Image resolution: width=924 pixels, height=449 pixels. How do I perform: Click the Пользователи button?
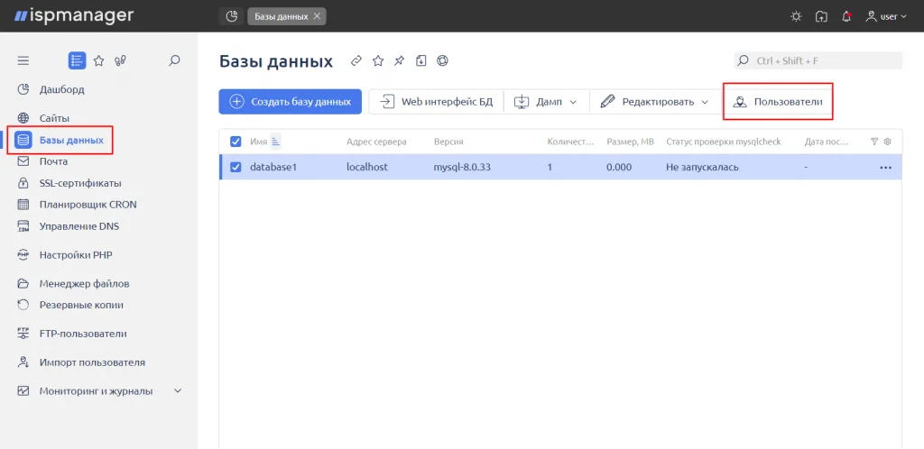click(778, 102)
